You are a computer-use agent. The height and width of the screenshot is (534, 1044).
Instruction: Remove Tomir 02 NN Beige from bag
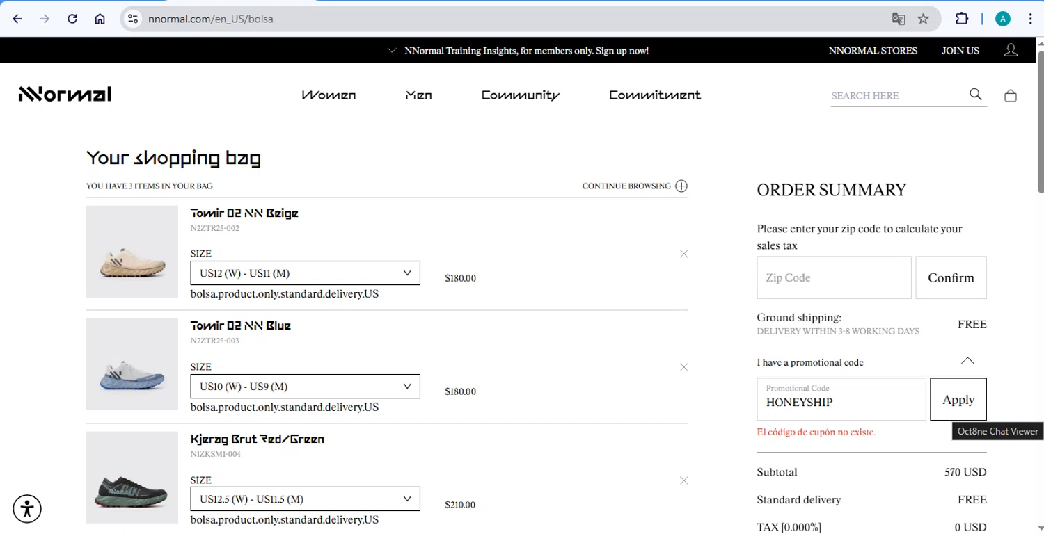pyautogui.click(x=684, y=254)
